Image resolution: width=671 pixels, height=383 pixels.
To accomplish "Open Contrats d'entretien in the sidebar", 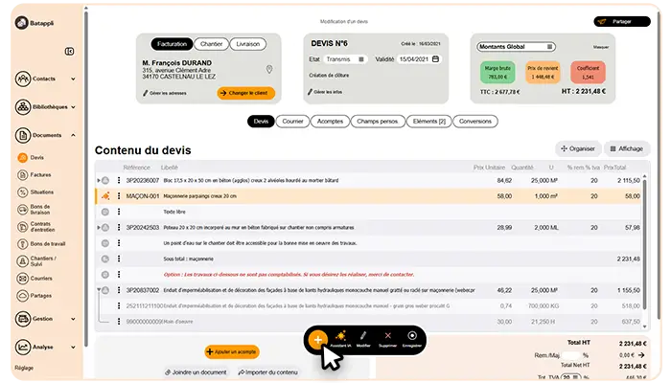I will (x=36, y=227).
